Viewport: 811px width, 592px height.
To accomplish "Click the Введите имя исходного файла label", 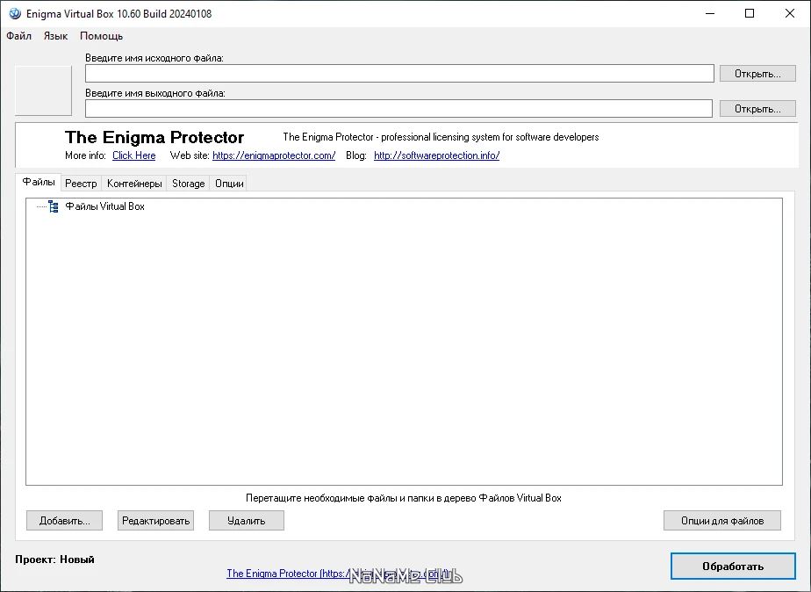I will tap(154, 58).
